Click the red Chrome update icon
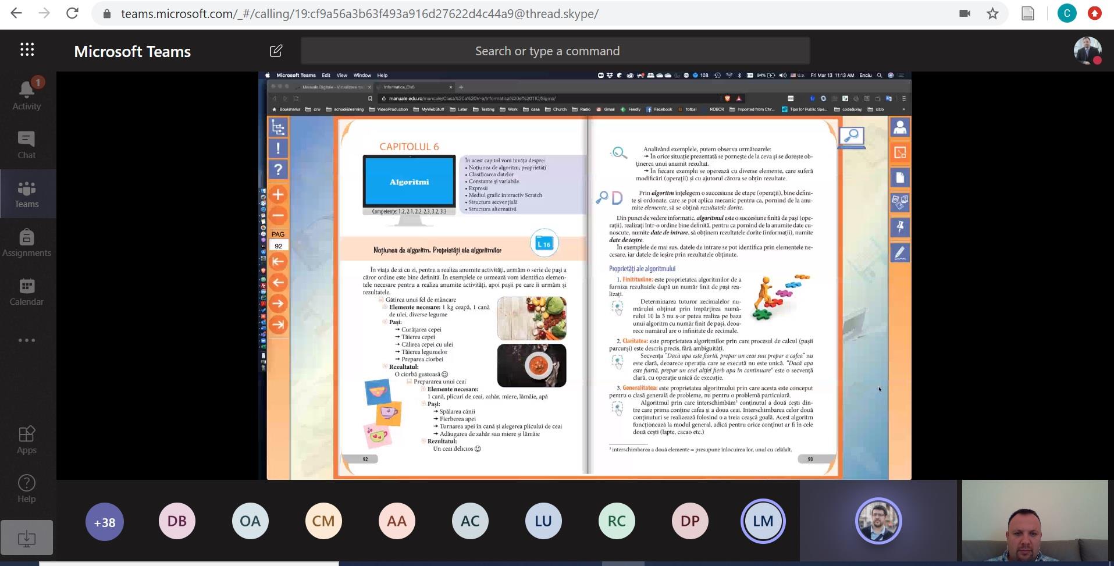 [1095, 13]
